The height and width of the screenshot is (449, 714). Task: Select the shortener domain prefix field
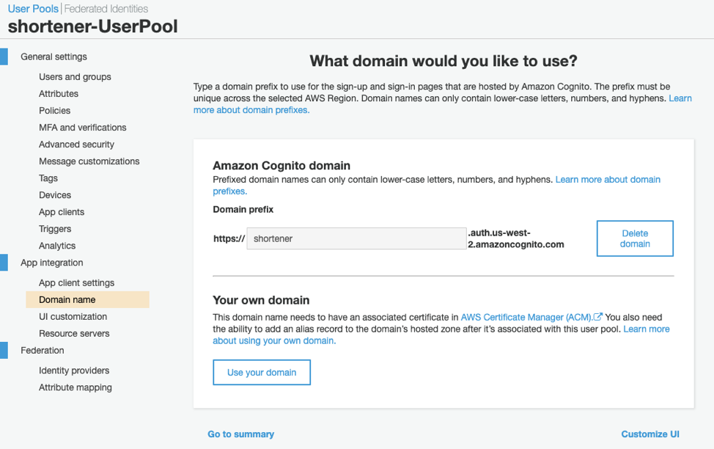pyautogui.click(x=357, y=238)
